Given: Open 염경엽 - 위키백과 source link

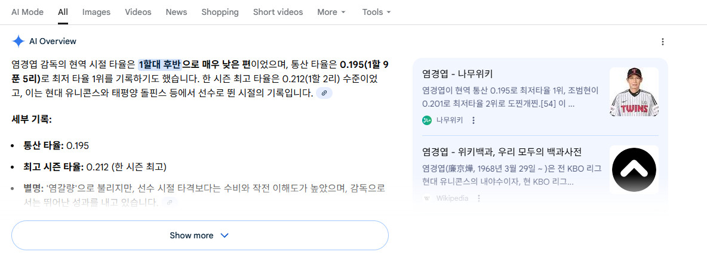Looking at the screenshot, I should pos(502,152).
